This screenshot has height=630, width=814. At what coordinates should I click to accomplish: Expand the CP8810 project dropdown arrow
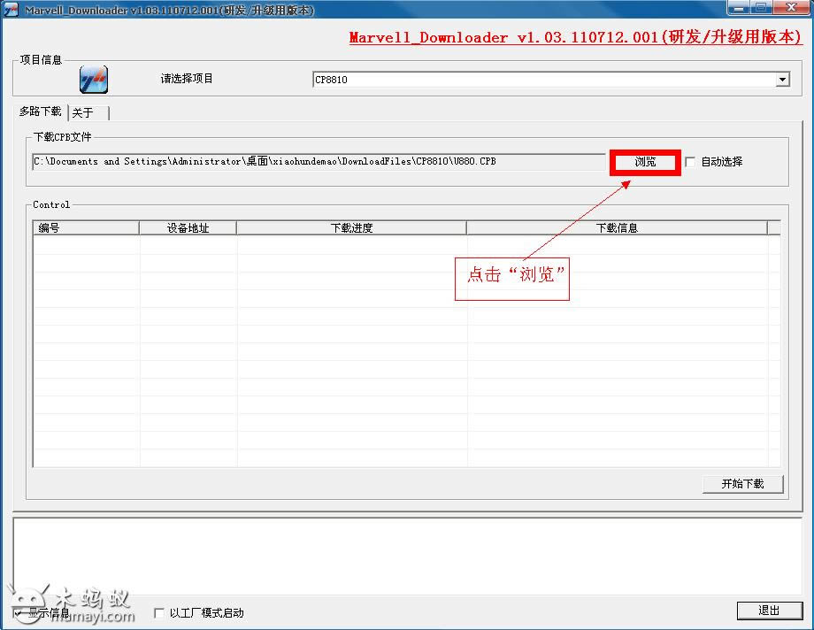782,80
